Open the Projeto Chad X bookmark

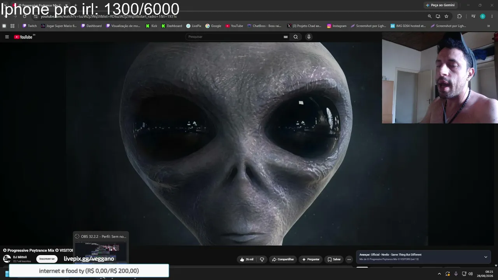(303, 26)
